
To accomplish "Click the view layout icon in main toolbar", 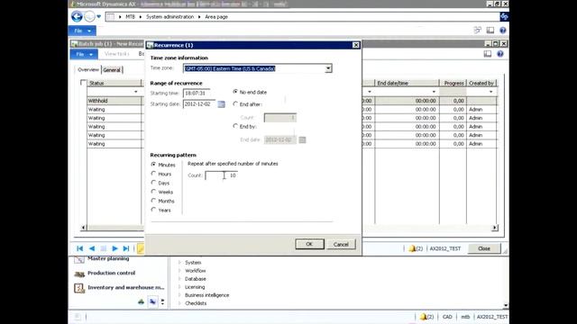I will coord(490,31).
